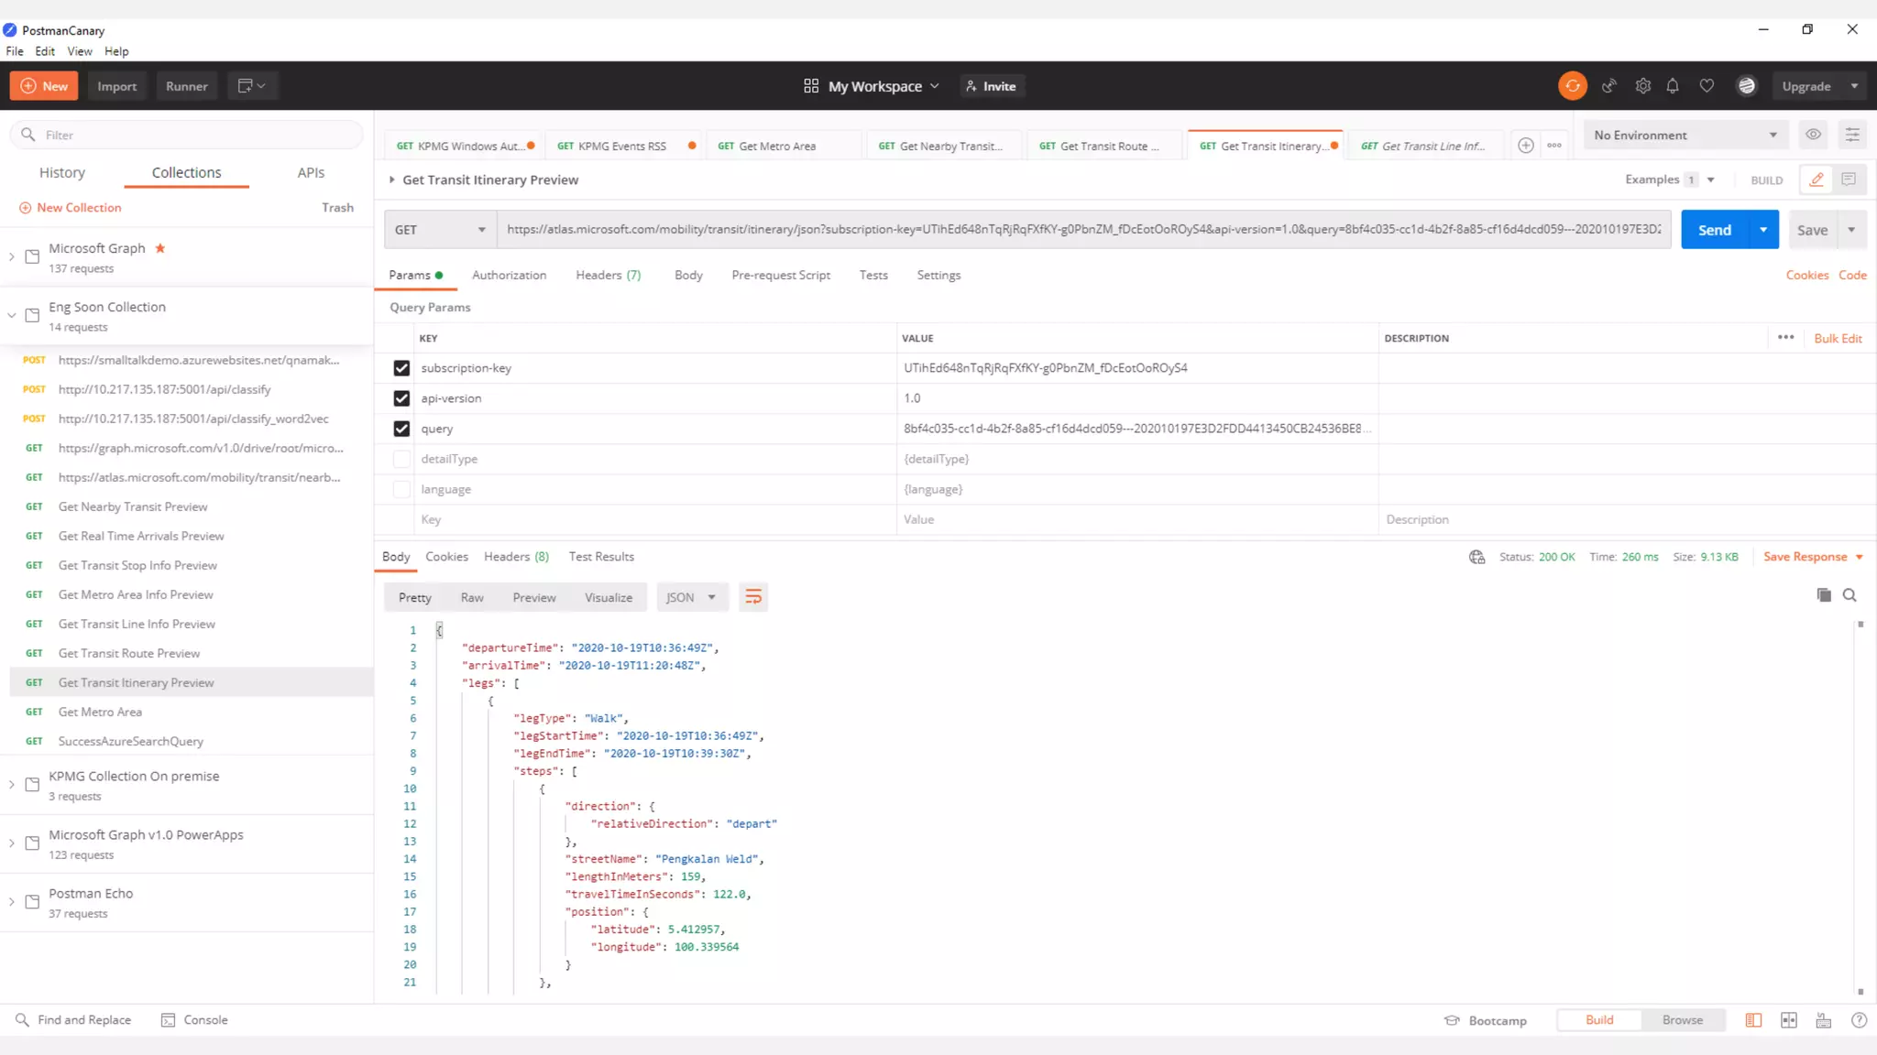Open environment quick look eye icon
The width and height of the screenshot is (1877, 1055).
click(1813, 135)
